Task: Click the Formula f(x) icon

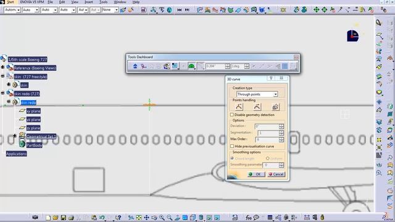Action: click(248, 218)
